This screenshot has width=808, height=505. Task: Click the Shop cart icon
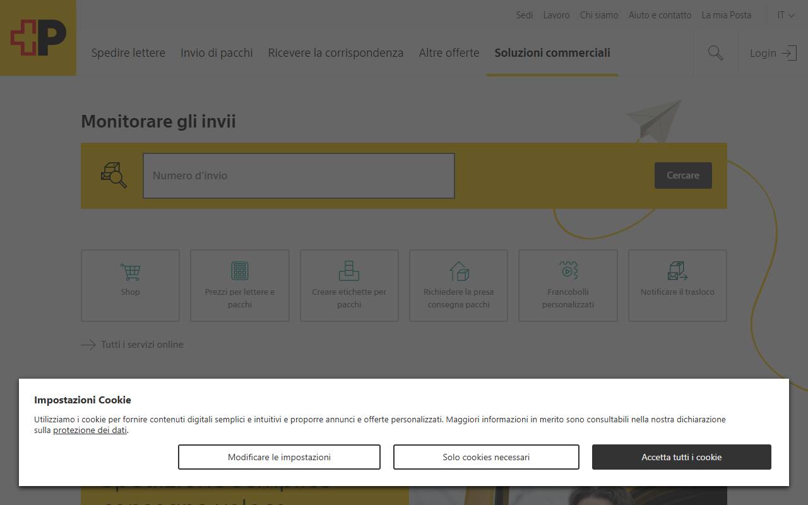[130, 271]
